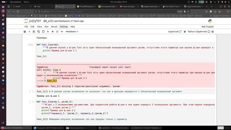Open VS Code from the dock
Image resolution: width=231 pixels, height=130 pixels.
(3, 28)
